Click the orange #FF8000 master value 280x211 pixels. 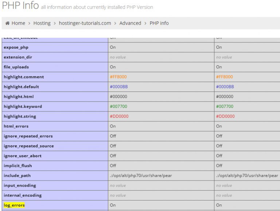225,77
